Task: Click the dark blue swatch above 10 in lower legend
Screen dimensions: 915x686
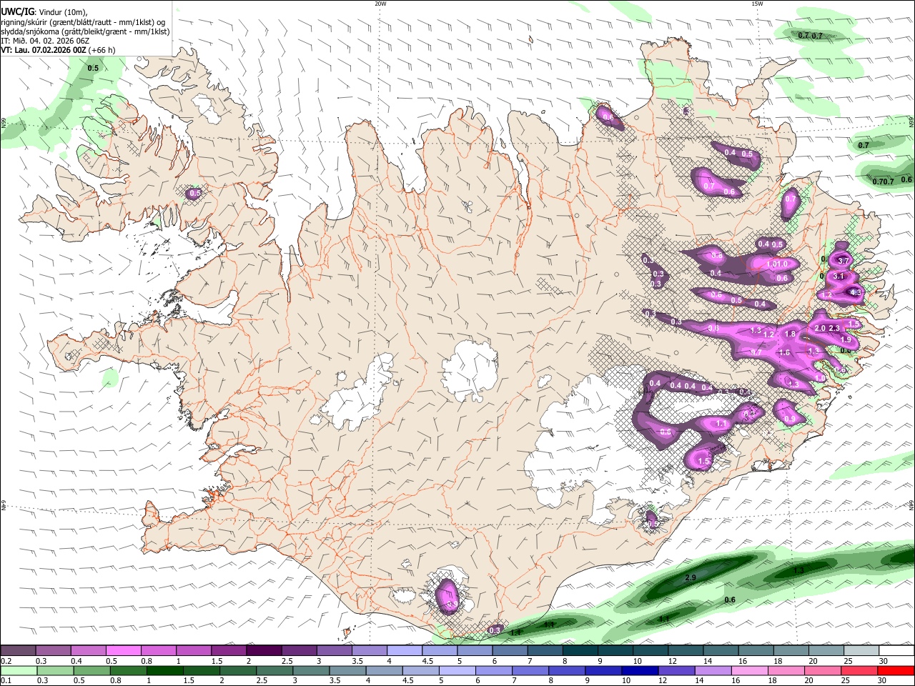Action: click(639, 671)
